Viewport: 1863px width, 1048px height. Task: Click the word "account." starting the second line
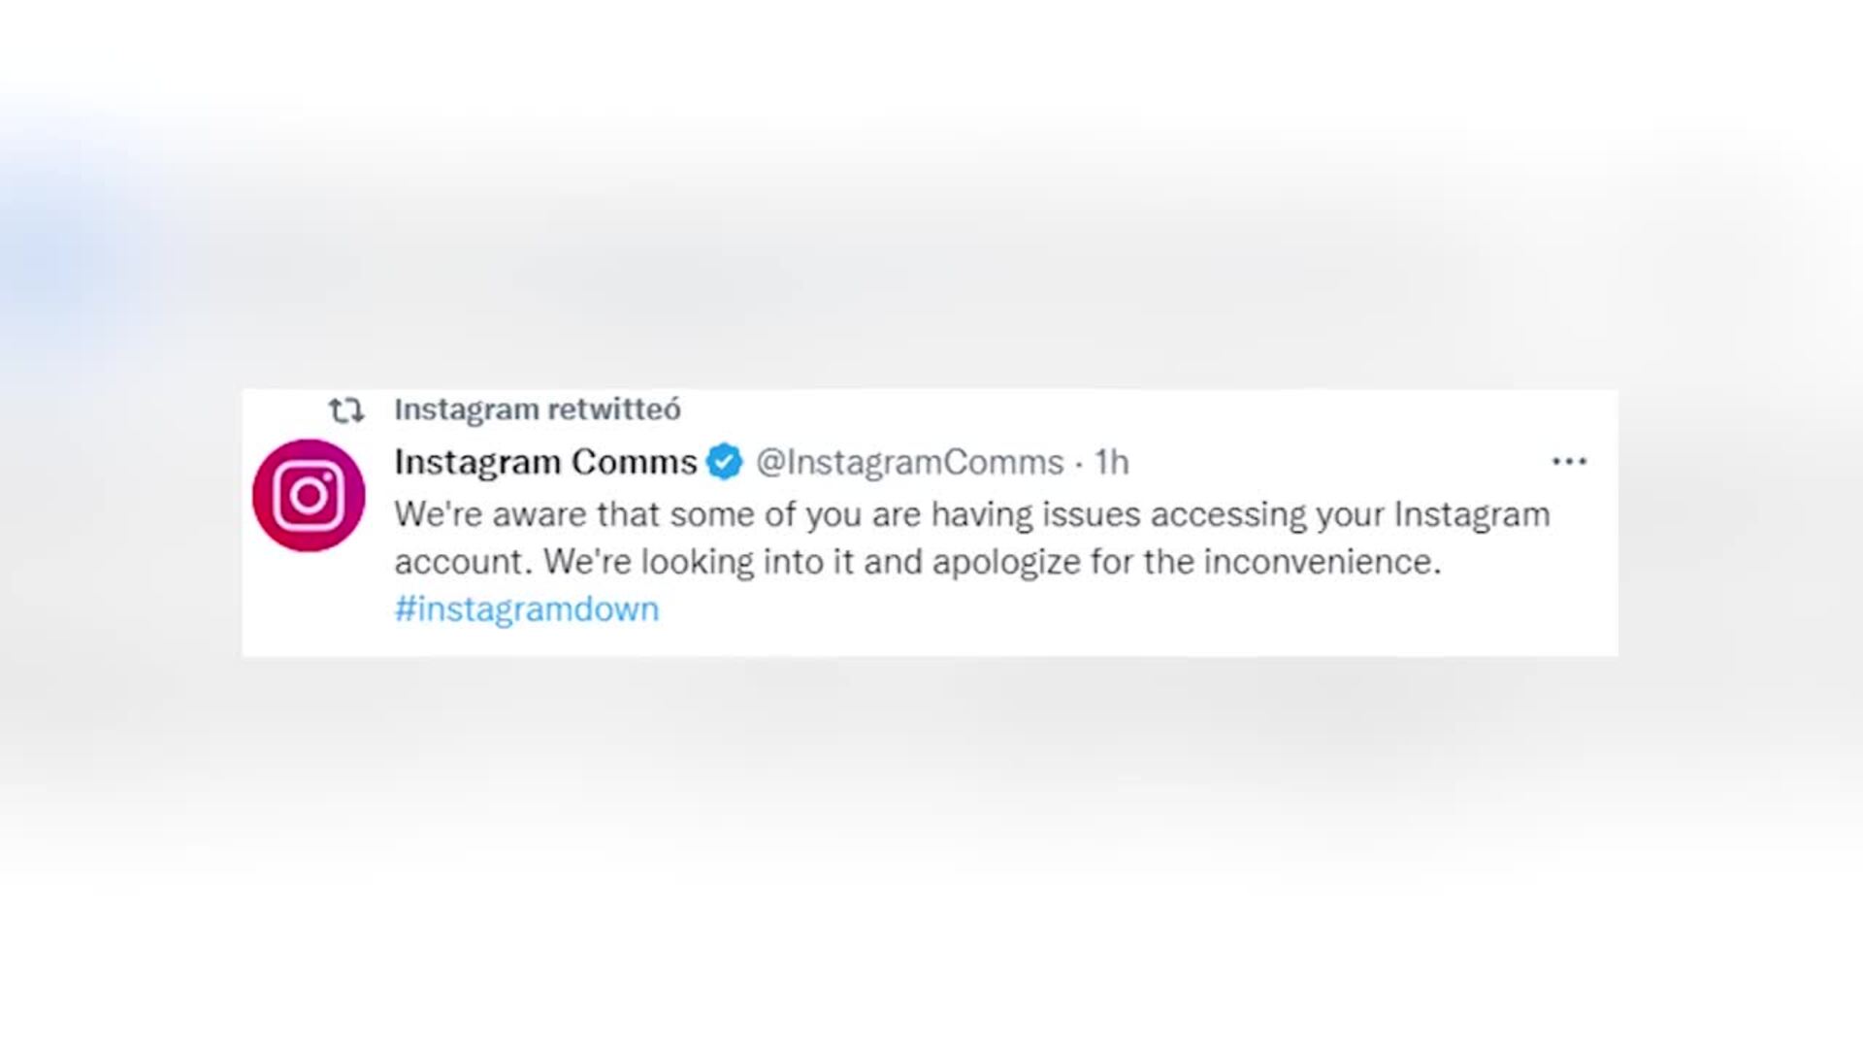pos(464,562)
